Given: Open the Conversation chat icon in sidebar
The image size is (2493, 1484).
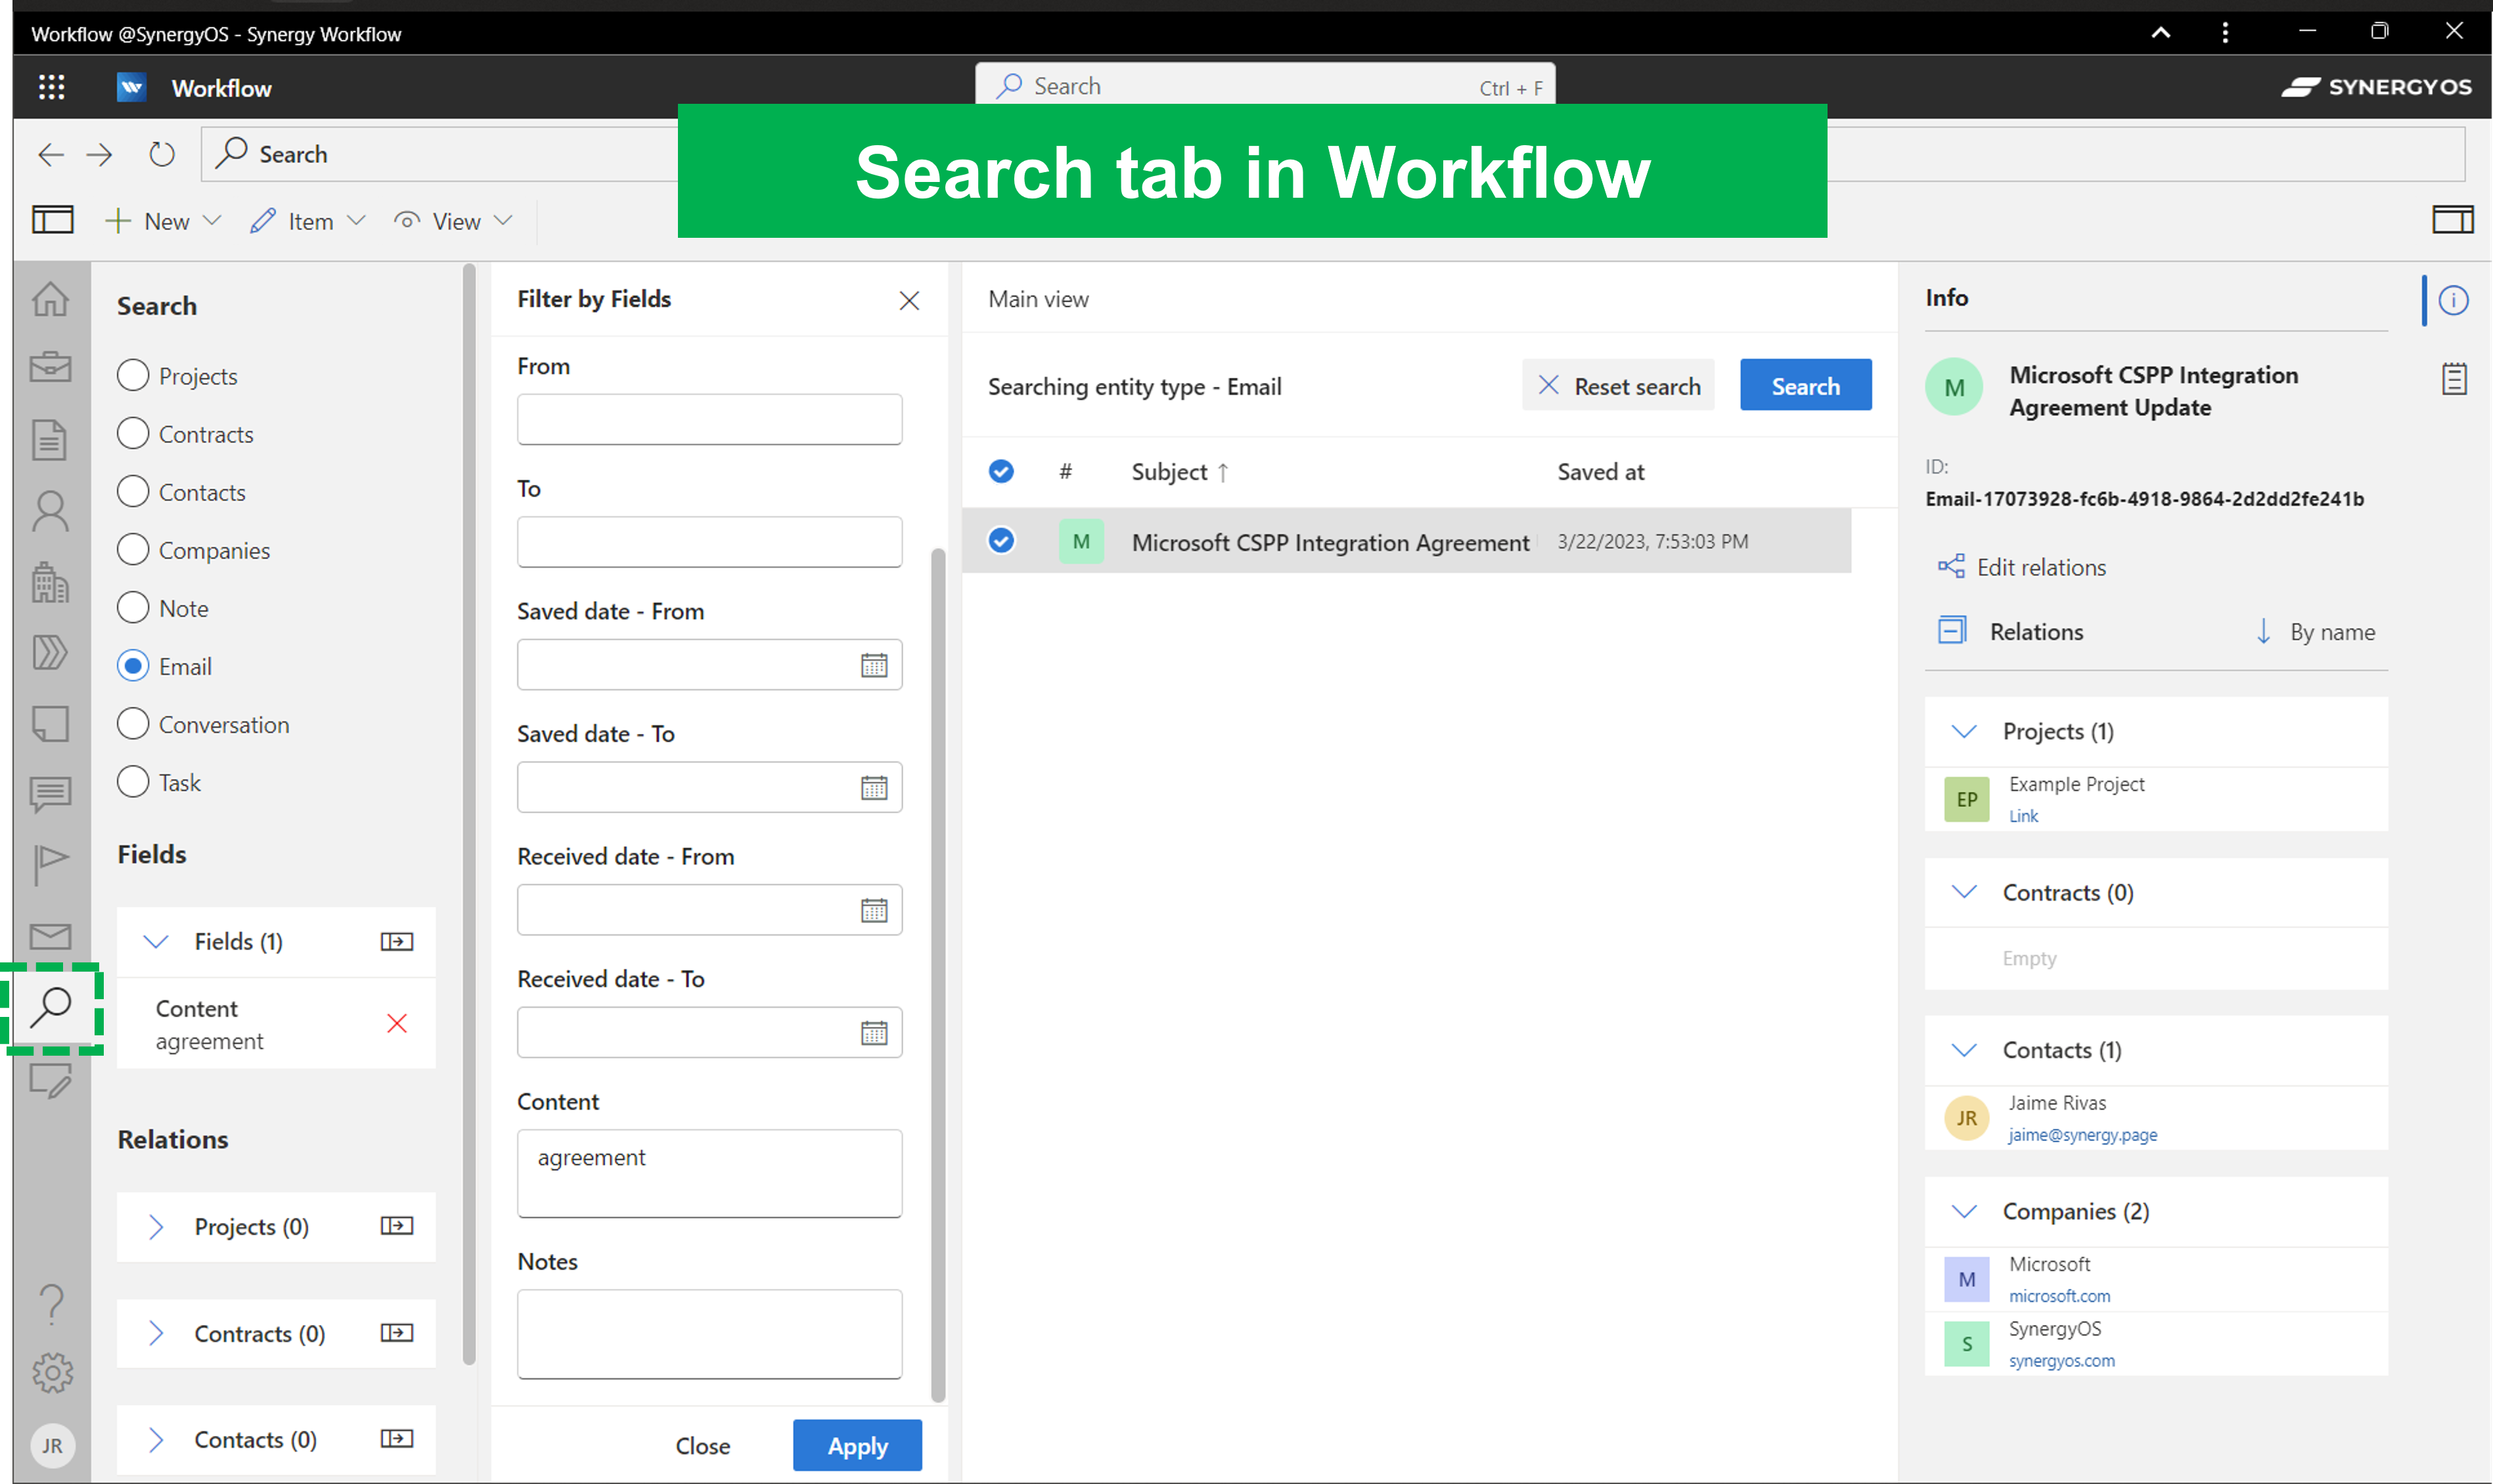Looking at the screenshot, I should (x=50, y=794).
